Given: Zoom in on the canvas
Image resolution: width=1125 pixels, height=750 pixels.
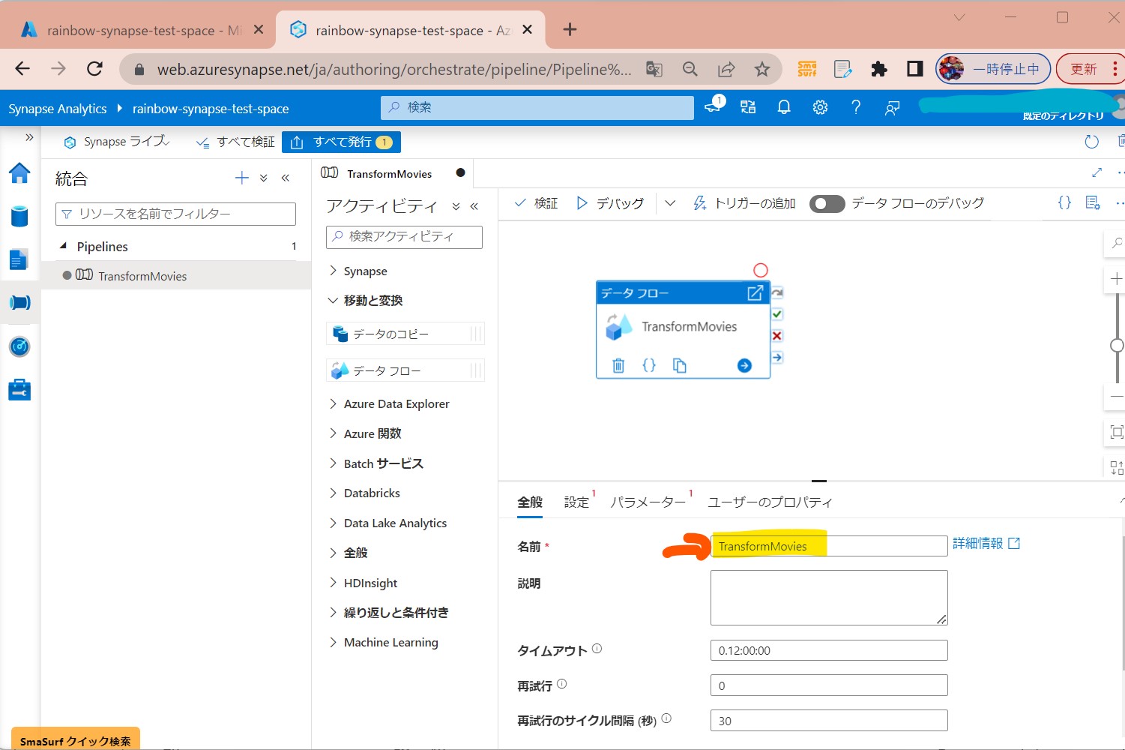Looking at the screenshot, I should [1116, 278].
